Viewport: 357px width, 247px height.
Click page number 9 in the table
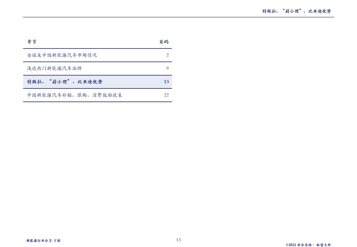[168, 68]
